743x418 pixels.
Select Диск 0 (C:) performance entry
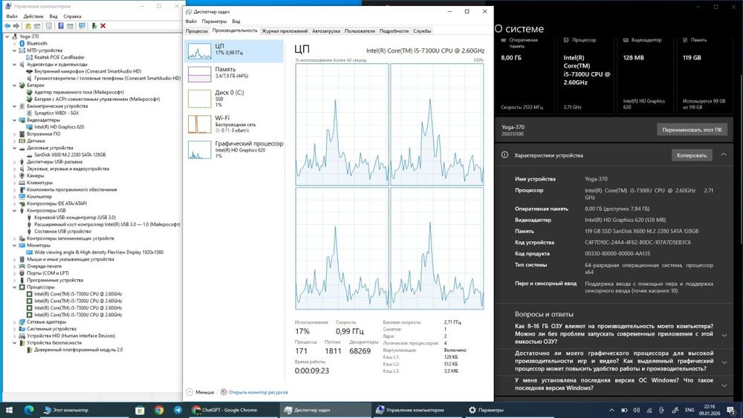click(234, 98)
